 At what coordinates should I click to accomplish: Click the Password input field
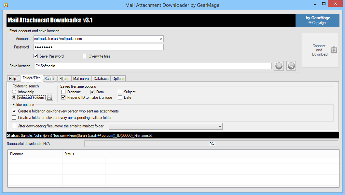[x=99, y=47]
